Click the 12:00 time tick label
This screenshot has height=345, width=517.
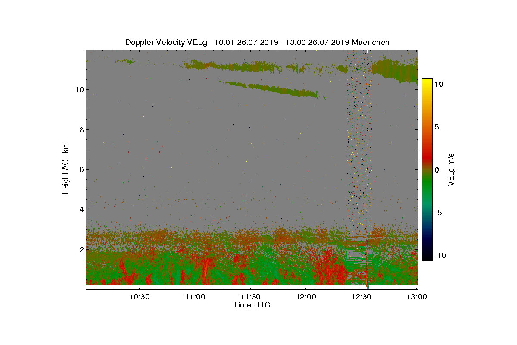pos(306,297)
